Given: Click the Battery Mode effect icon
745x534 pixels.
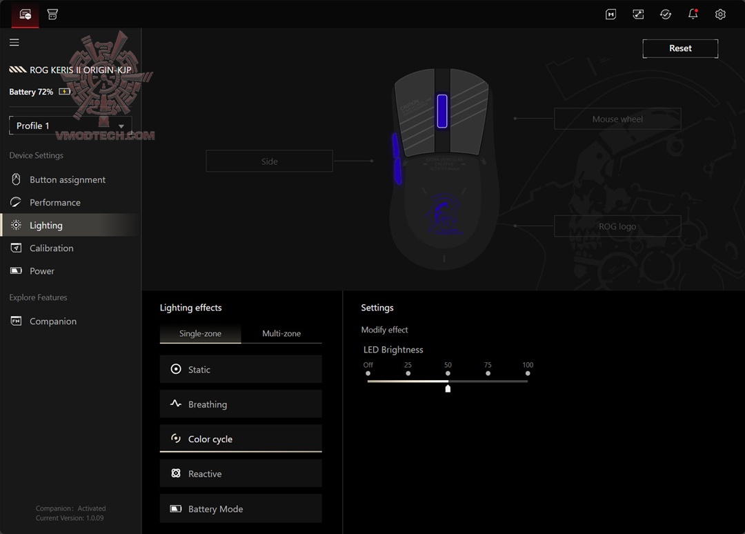Looking at the screenshot, I should [x=176, y=508].
